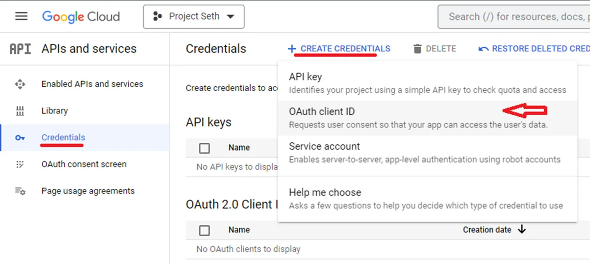Click the key icon beside Credentials
The width and height of the screenshot is (590, 264).
tap(20, 138)
